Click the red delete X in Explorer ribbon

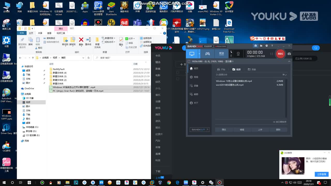81,40
